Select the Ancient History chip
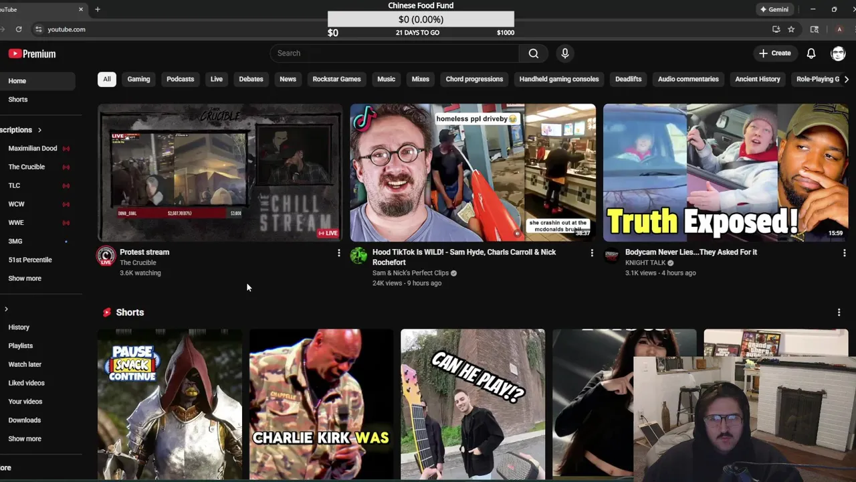Screen dimensions: 856x482 (x=758, y=79)
